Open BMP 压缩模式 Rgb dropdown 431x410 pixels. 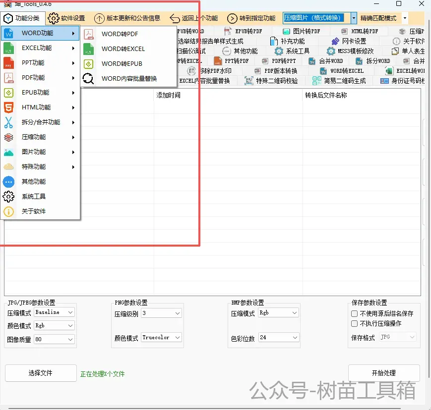(x=278, y=313)
